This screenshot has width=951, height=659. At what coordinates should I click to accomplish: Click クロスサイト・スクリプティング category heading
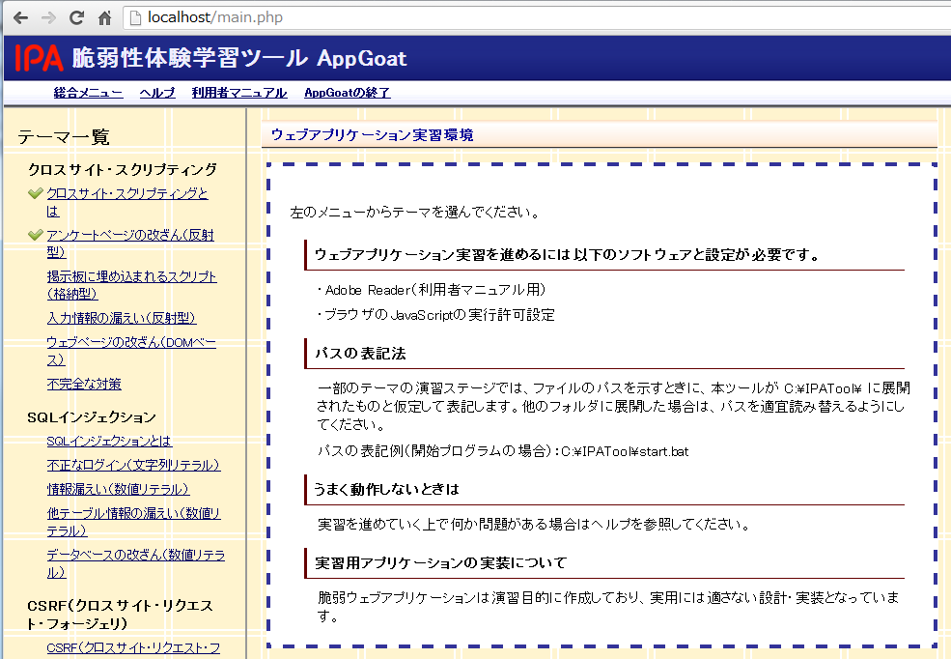pyautogui.click(x=123, y=170)
